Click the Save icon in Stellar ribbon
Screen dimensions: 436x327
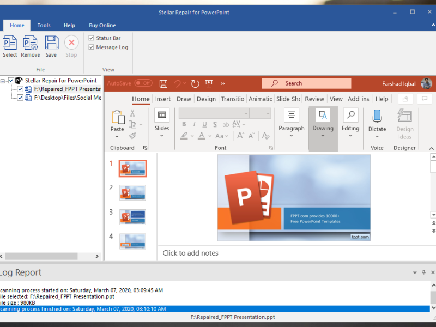pos(51,43)
